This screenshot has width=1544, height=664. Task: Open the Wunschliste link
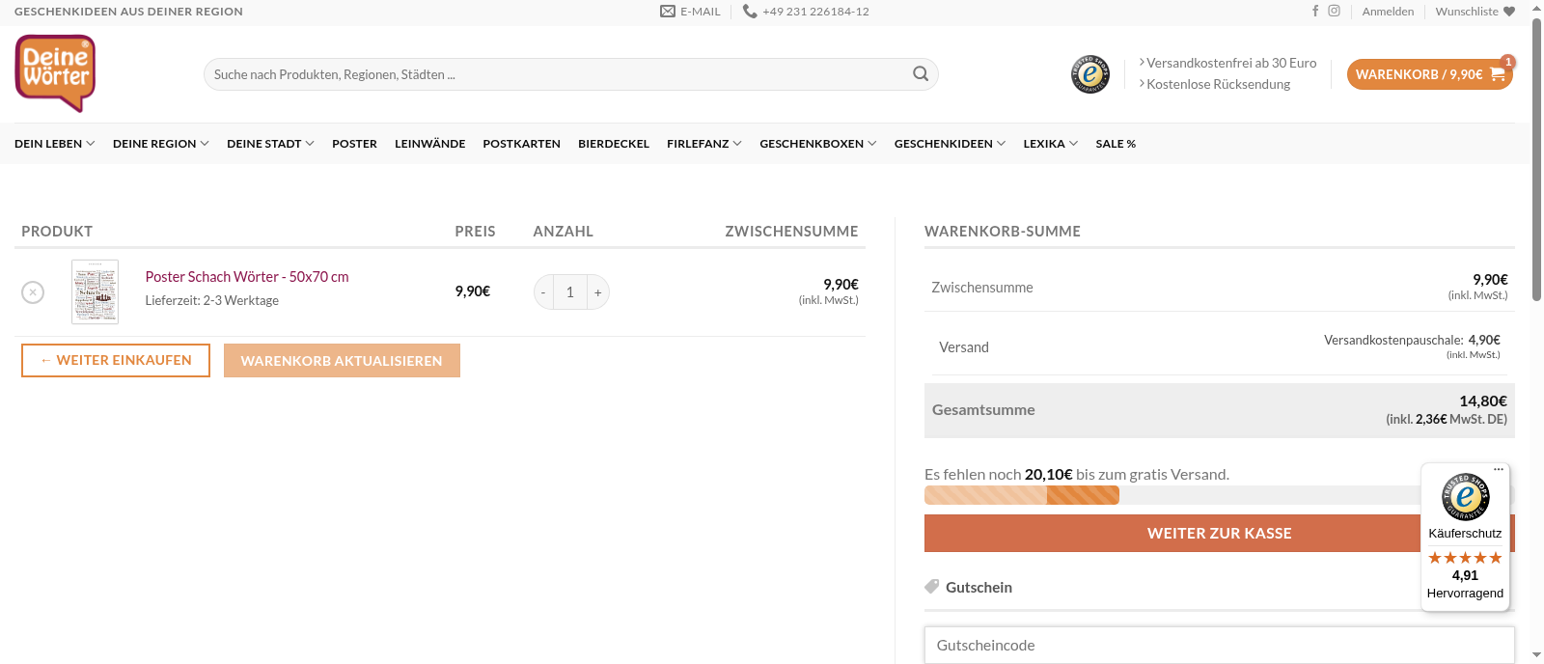tap(1475, 12)
